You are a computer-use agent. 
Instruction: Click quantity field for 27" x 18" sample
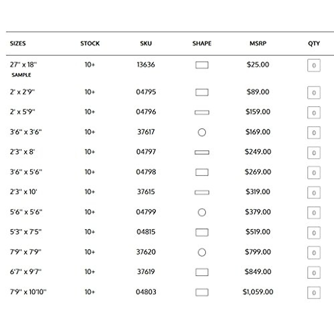(x=314, y=66)
